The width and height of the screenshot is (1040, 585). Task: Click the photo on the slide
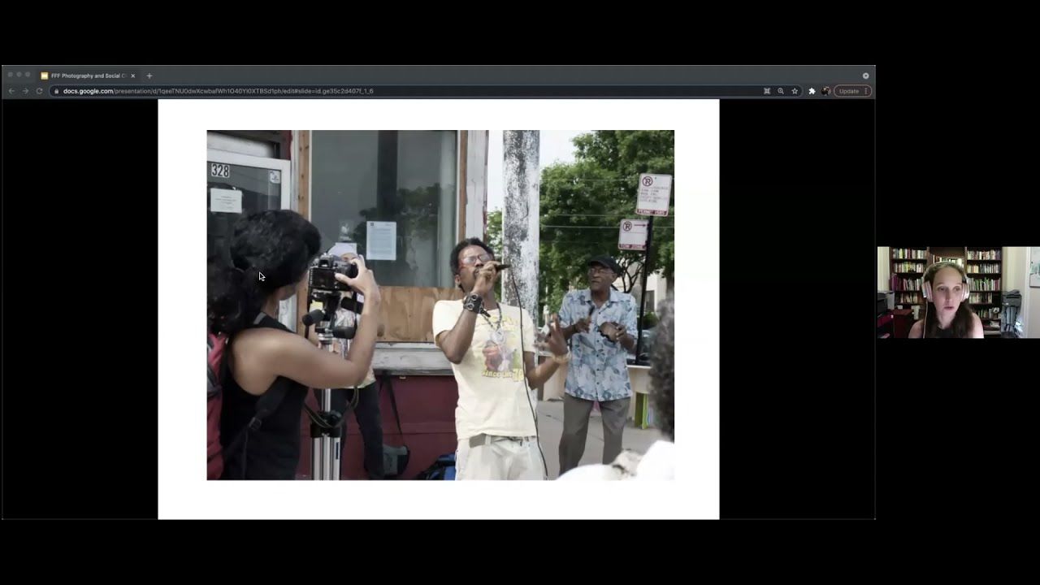coord(440,305)
